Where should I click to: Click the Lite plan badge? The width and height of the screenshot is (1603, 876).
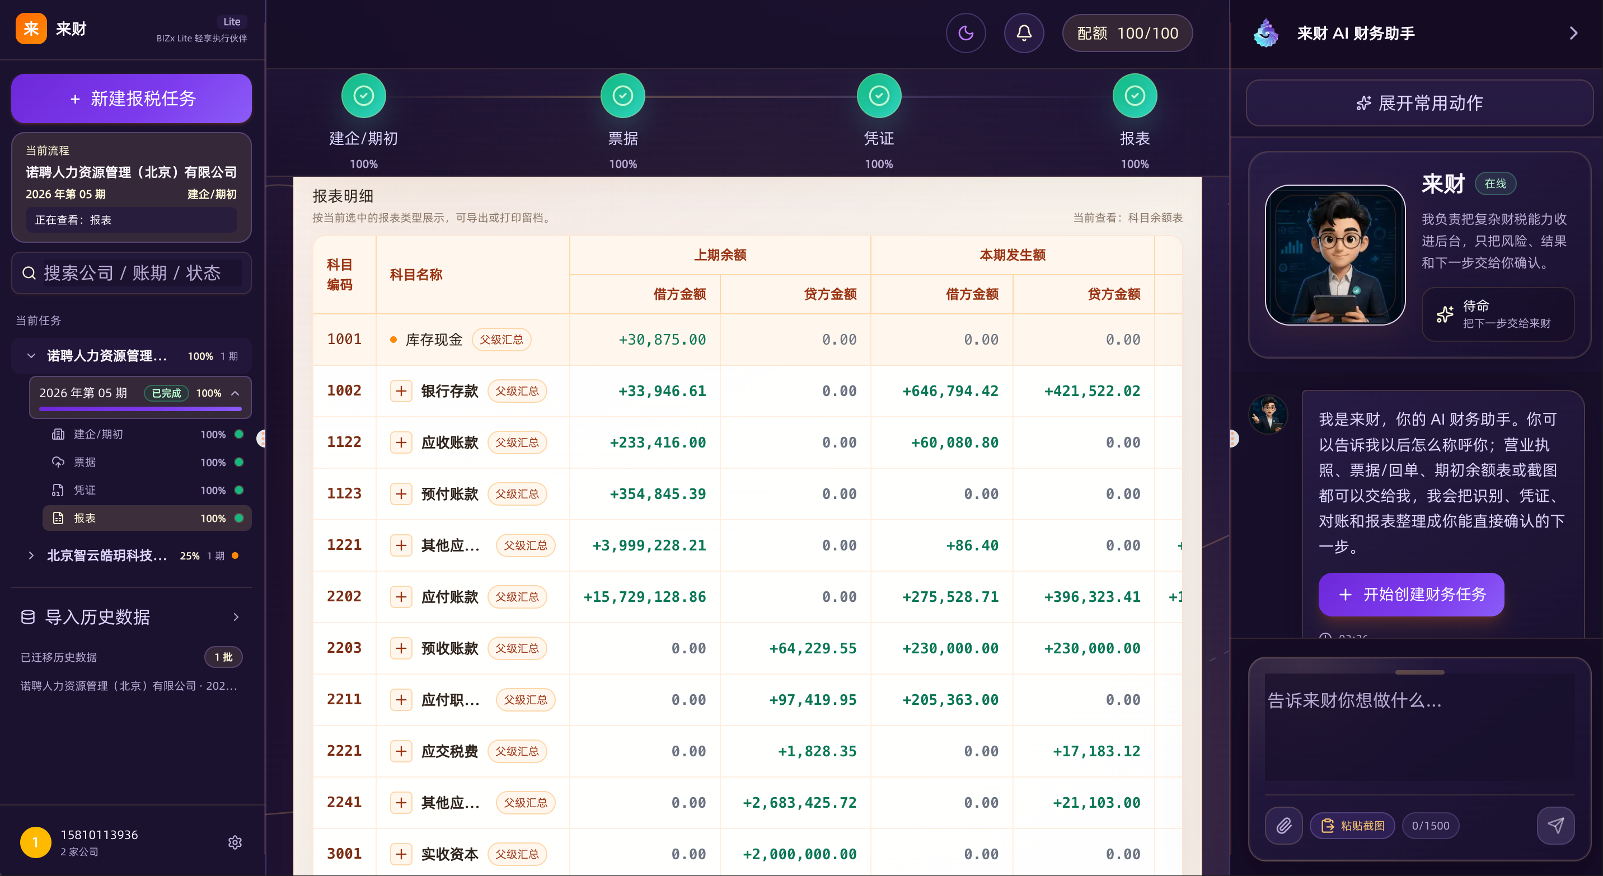[x=232, y=22]
